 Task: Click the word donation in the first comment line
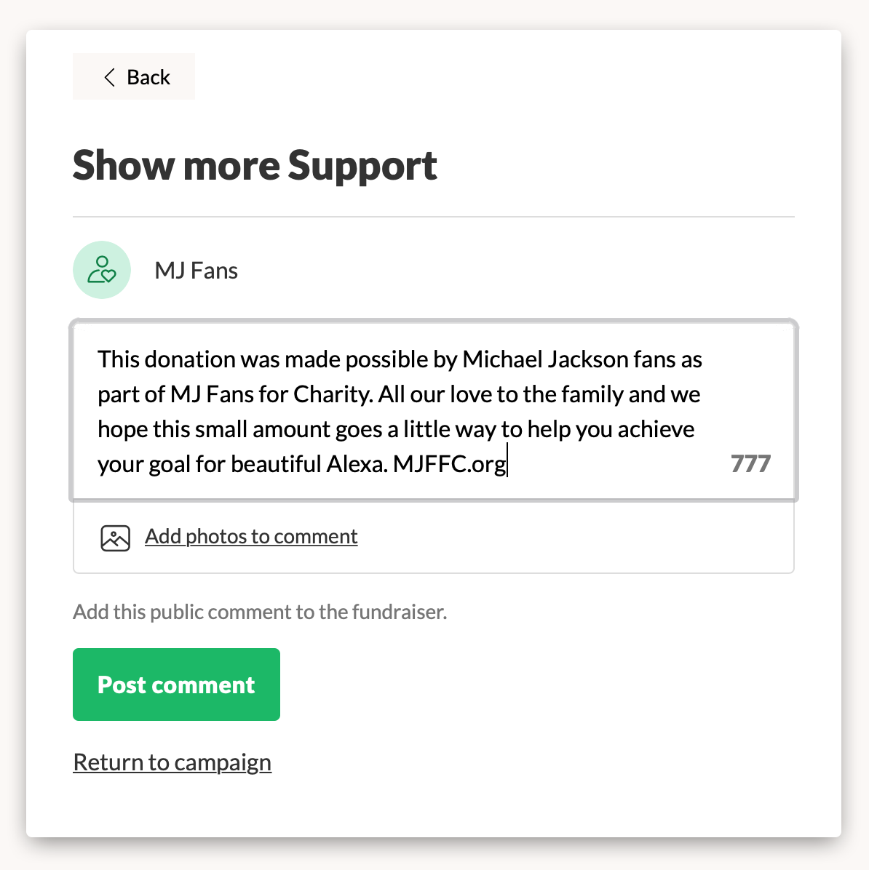coord(189,359)
